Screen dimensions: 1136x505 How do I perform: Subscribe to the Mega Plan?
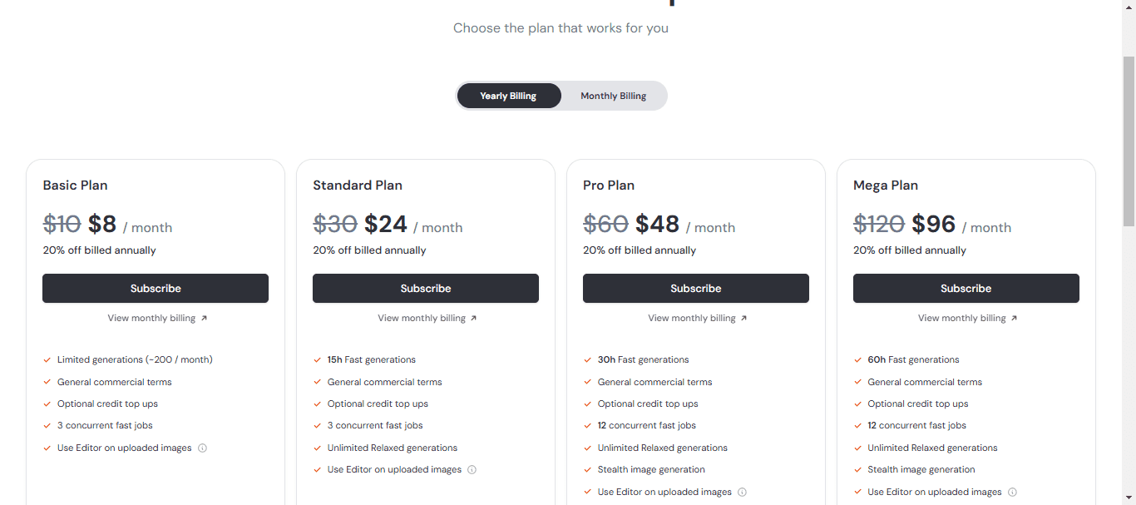966,288
